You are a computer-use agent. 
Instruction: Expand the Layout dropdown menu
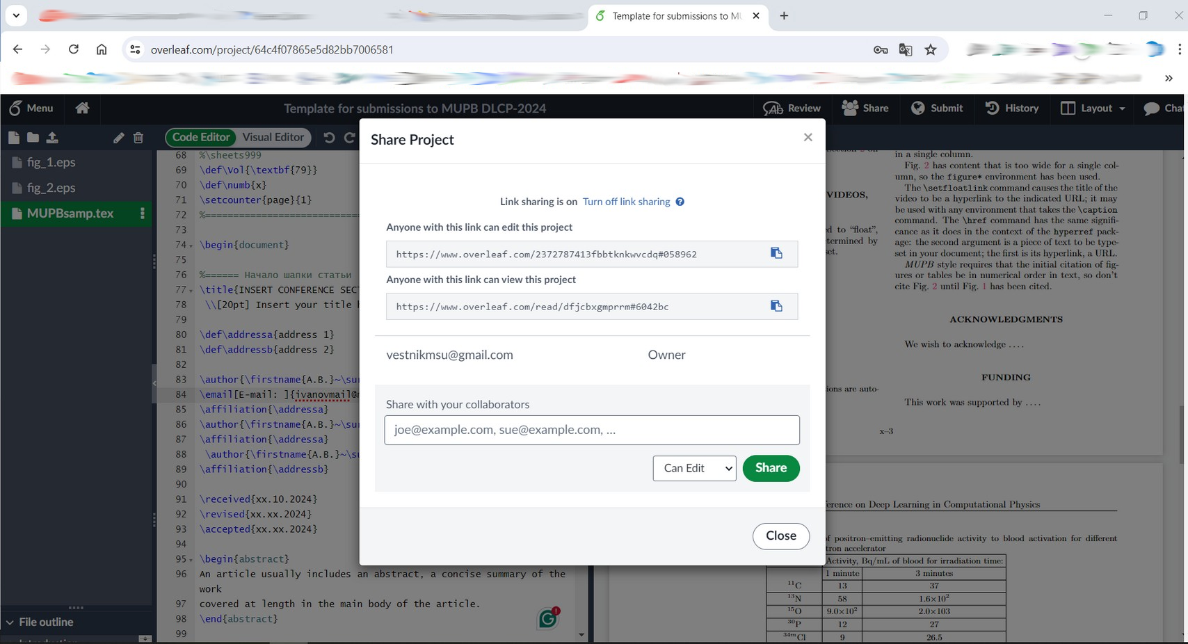coord(1093,108)
